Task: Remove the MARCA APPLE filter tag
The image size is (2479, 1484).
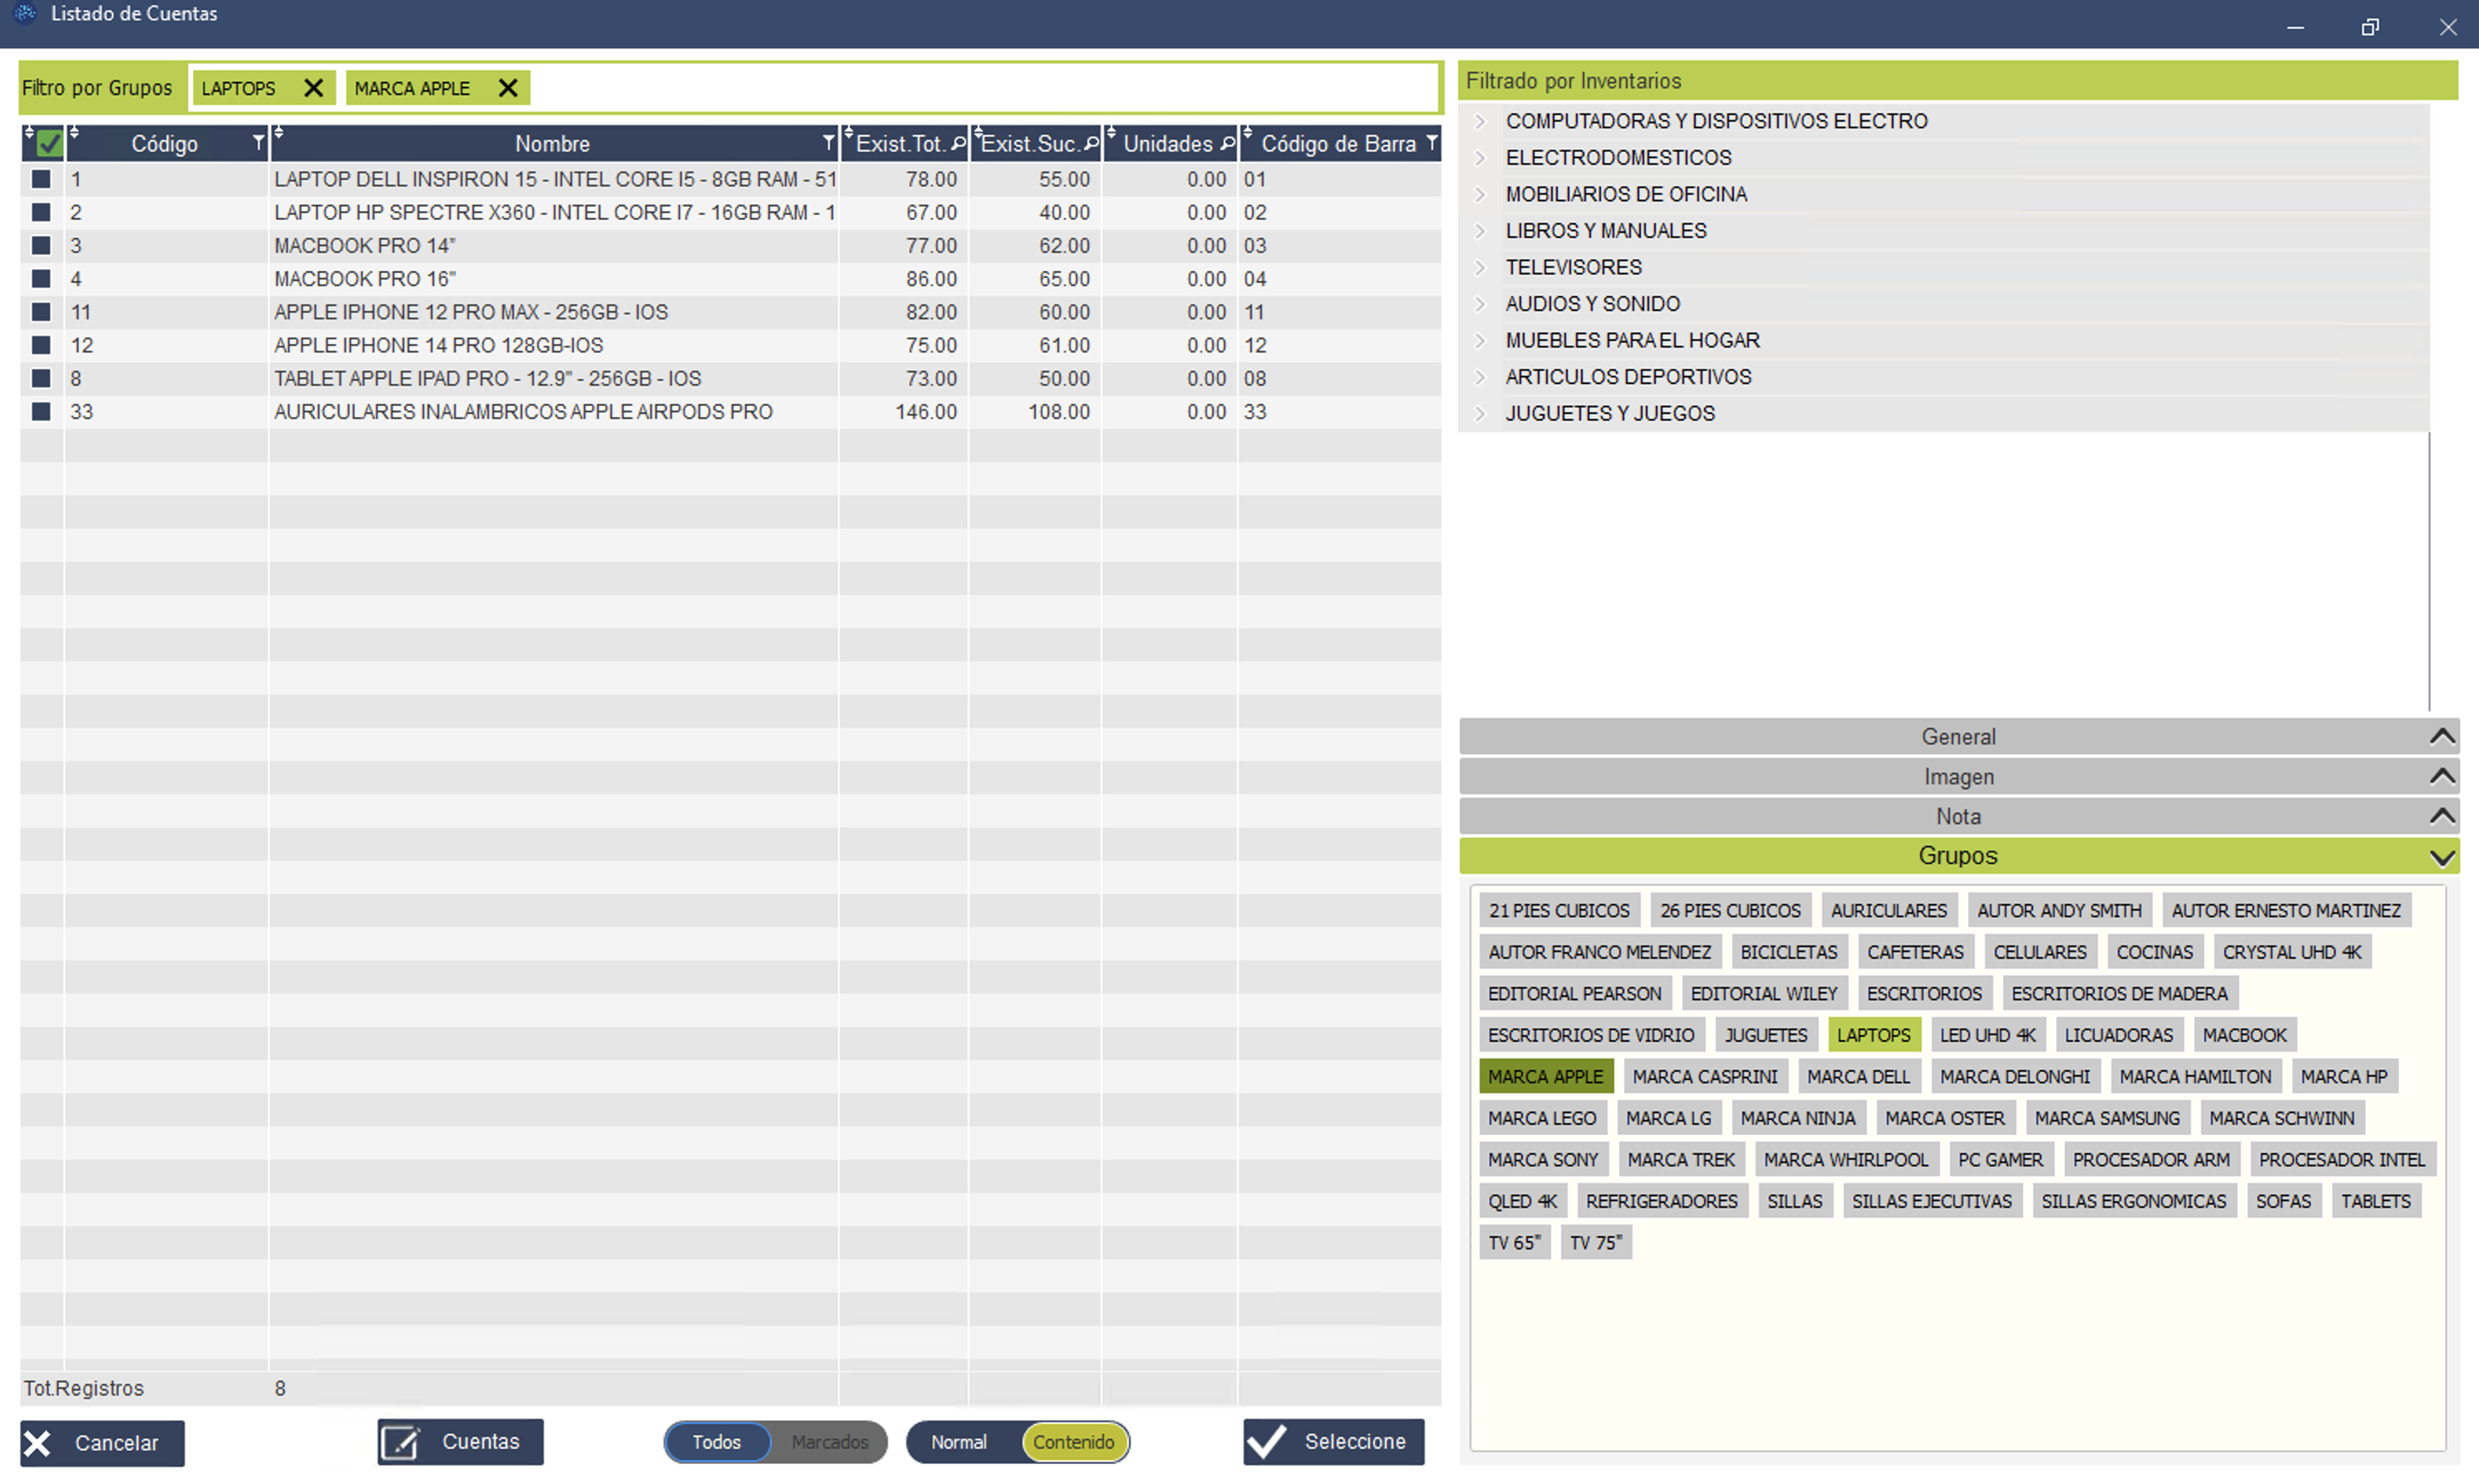Action: tap(508, 88)
